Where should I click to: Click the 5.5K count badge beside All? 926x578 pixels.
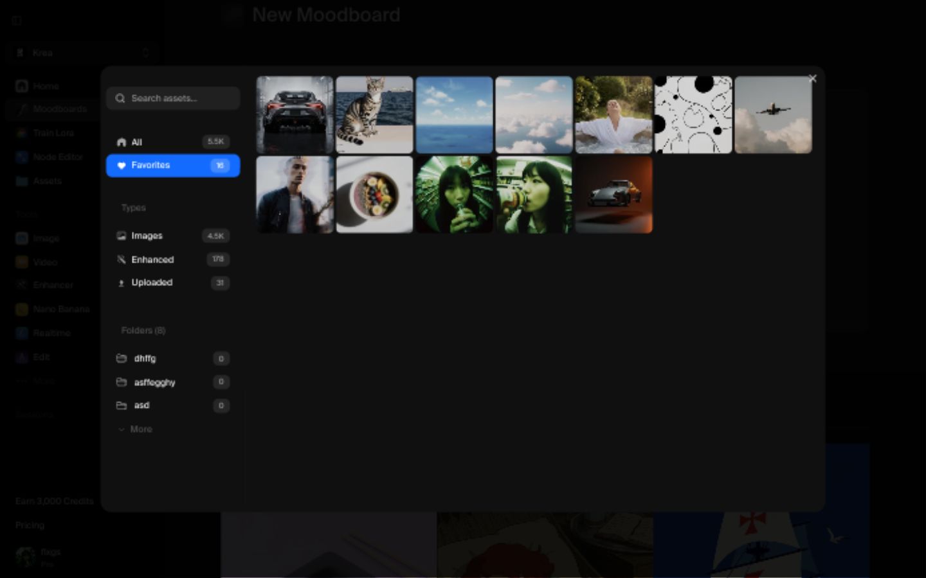pyautogui.click(x=216, y=142)
